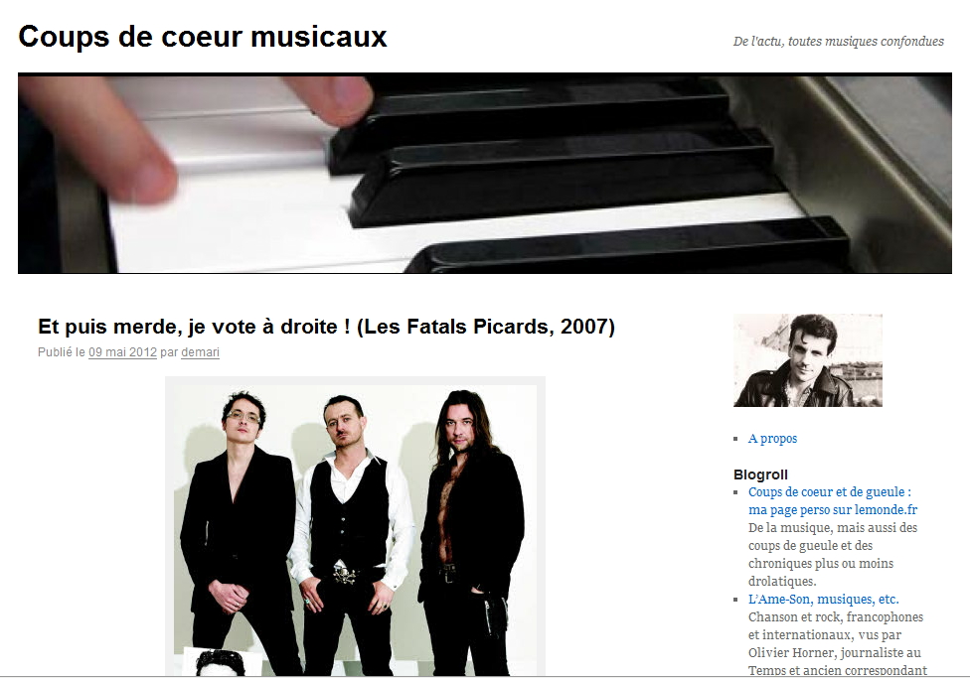Click the bullet icon beside "L'Ame-Son" entry
Viewport: 970px width, 678px height.
pos(735,600)
